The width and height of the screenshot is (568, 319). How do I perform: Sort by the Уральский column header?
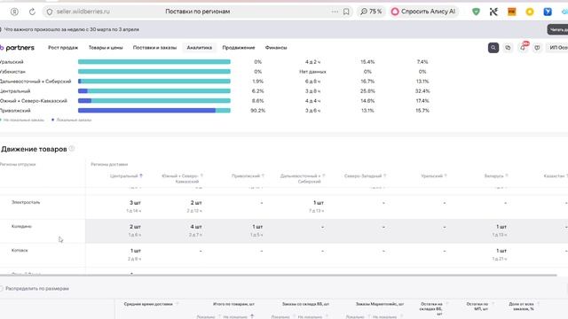click(434, 175)
